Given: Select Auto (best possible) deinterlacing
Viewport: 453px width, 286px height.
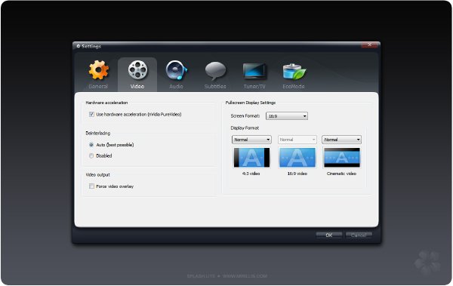Looking at the screenshot, I should pos(91,145).
